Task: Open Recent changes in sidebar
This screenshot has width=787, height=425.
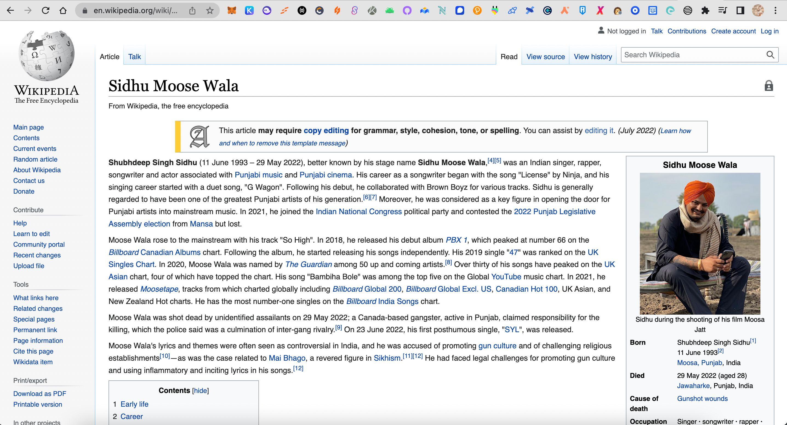Action: (37, 255)
